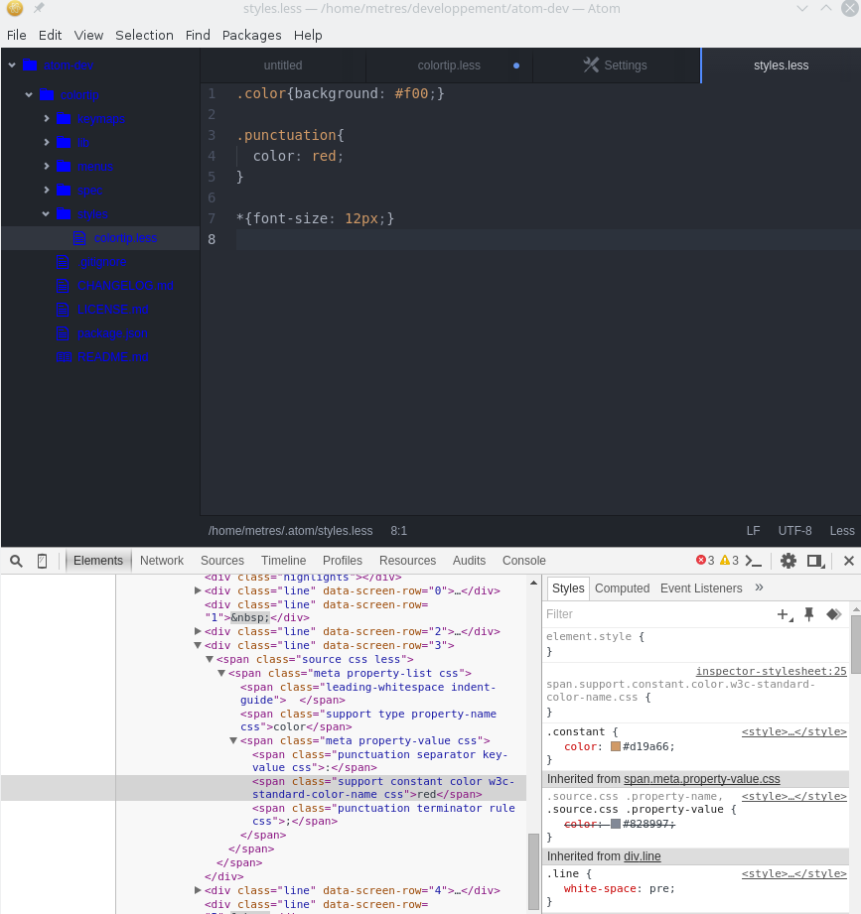Expand the keymaps folder chevron
This screenshot has width=861, height=914.
coord(46,118)
